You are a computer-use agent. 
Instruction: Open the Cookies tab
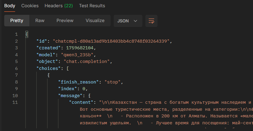point(30,6)
